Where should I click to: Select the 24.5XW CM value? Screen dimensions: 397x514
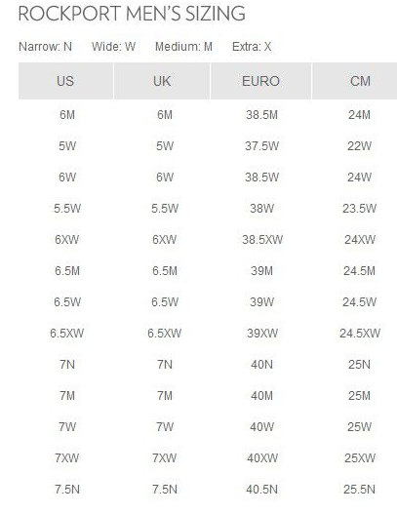360,333
